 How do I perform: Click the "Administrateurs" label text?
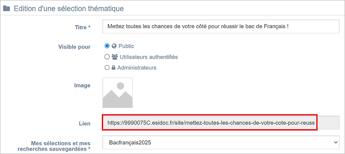(137, 68)
